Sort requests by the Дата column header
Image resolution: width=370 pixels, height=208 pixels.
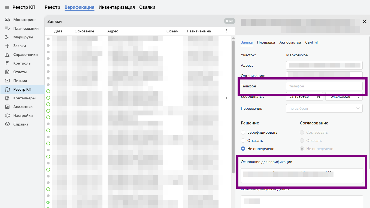click(58, 31)
